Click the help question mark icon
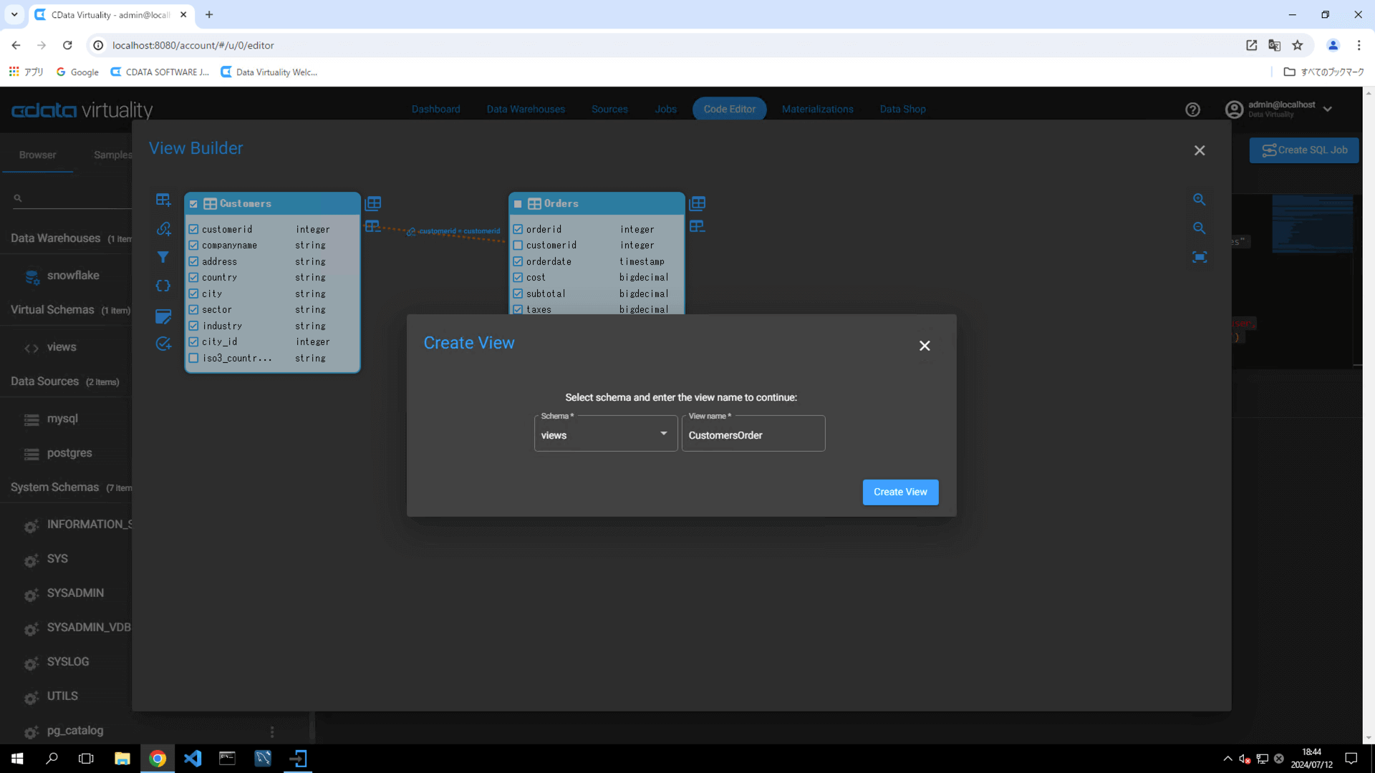 [1192, 110]
